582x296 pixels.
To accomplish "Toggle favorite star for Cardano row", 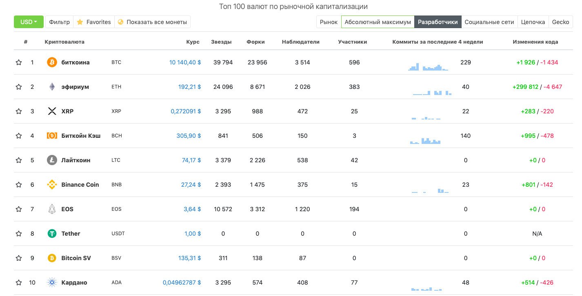I will (x=19, y=283).
